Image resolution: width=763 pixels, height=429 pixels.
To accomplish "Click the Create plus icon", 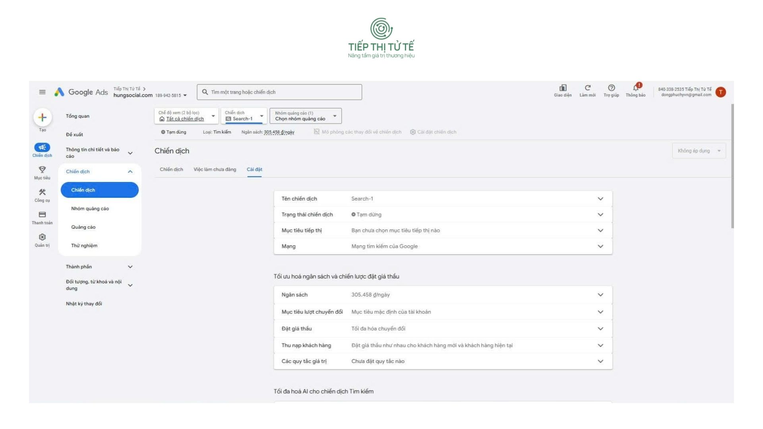I will coord(42,118).
